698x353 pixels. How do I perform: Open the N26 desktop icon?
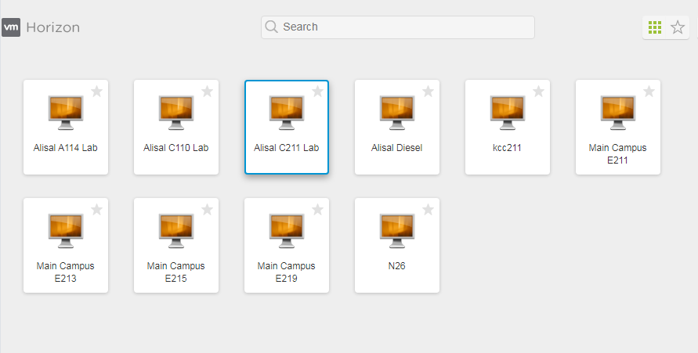[x=397, y=231]
